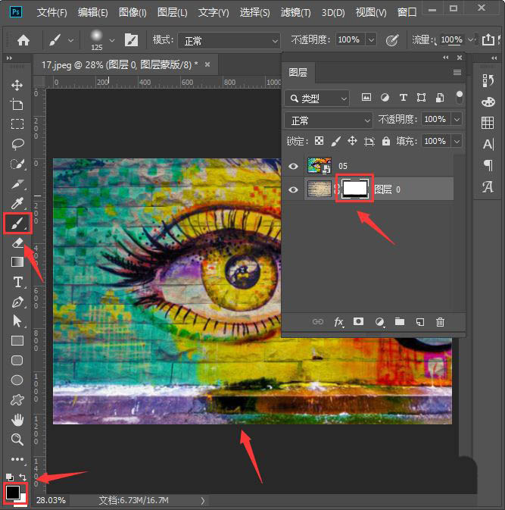Open the Glyphs panel icon
This screenshot has height=510, width=505.
(488, 186)
